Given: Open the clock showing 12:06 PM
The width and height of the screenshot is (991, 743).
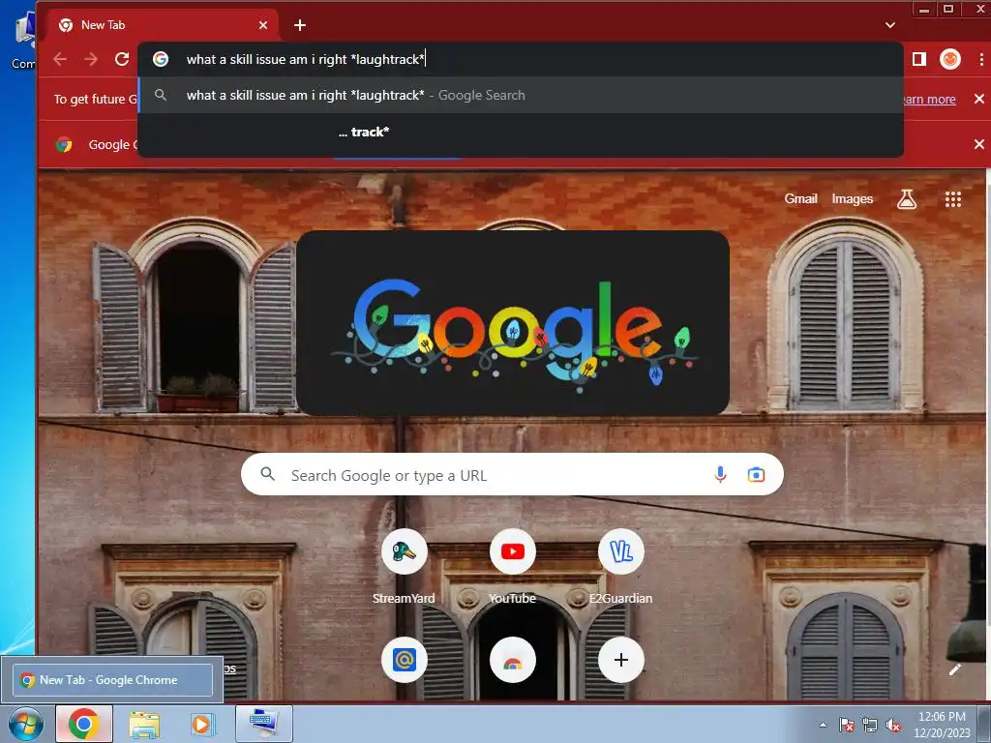Looking at the screenshot, I should pyautogui.click(x=942, y=725).
